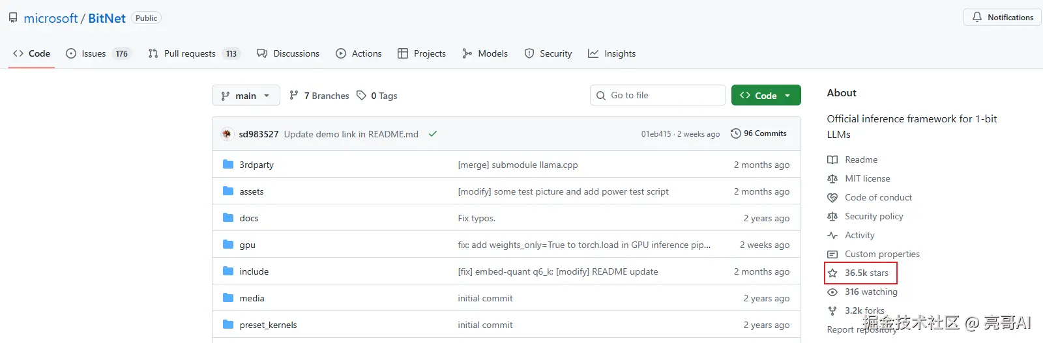Click sd983527's avatar thumbnail
Viewport: 1043px width, 343px height.
coord(227,134)
